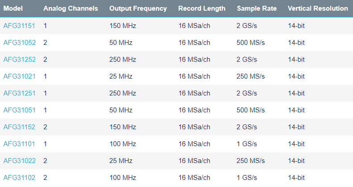
Task: Open the AFG31021 model page
Action: [19, 76]
